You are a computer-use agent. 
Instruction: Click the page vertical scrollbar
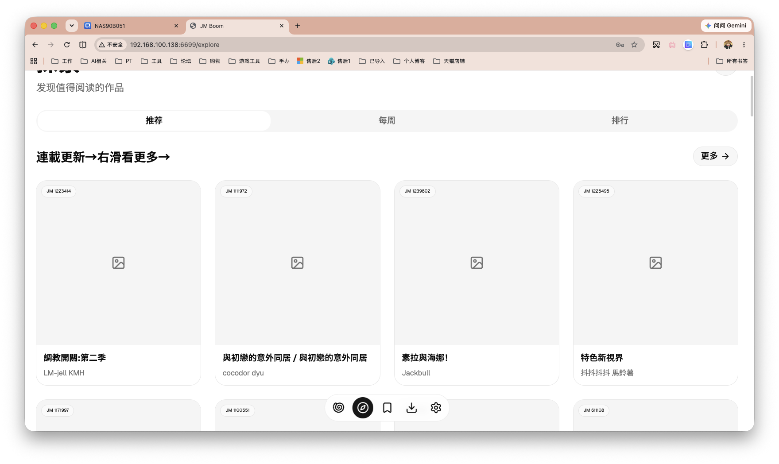point(752,96)
